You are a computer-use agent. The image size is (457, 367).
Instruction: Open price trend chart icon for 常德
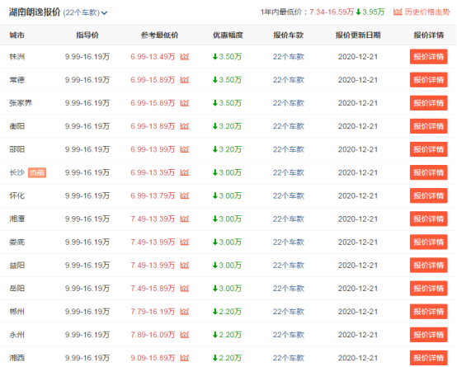tap(185, 79)
